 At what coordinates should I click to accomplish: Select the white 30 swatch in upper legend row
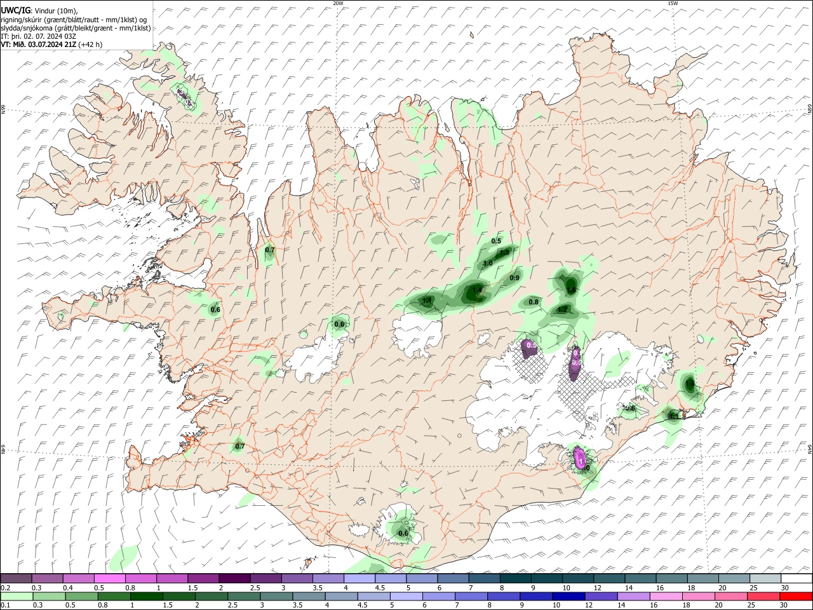point(796,579)
